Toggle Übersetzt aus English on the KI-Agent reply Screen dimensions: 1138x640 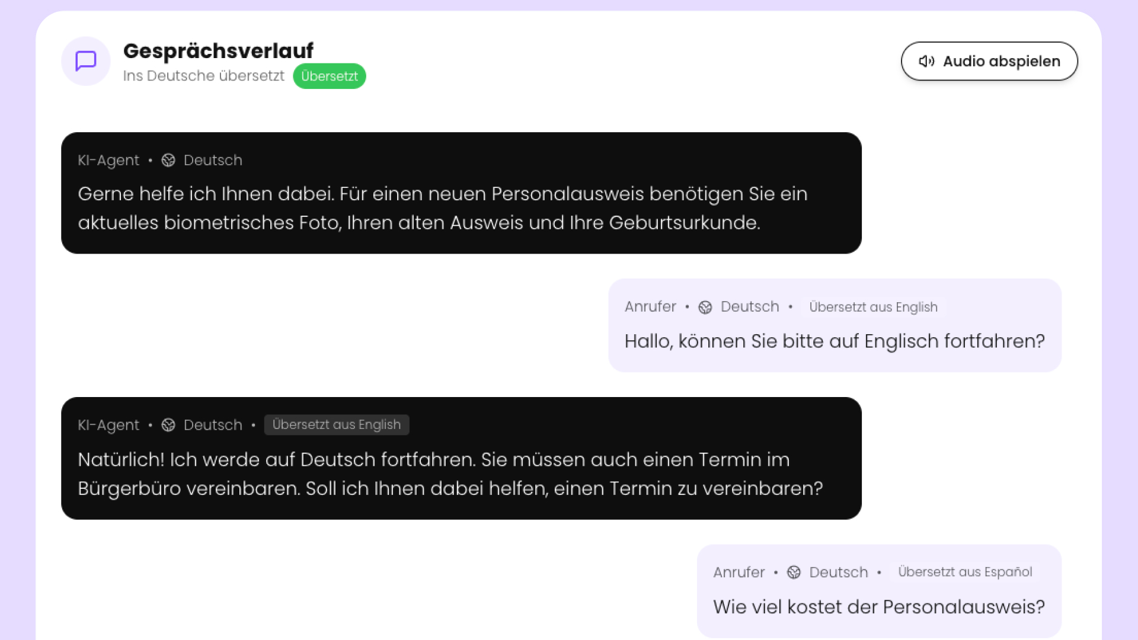click(337, 424)
